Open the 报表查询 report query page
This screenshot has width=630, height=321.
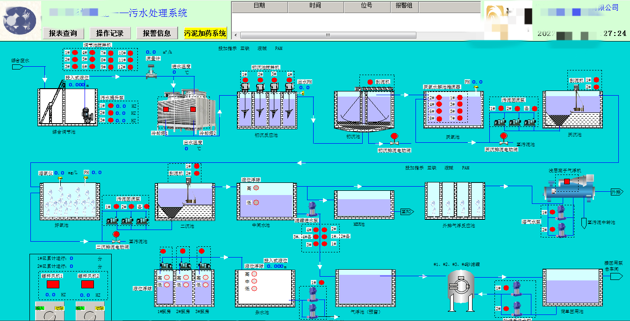click(63, 33)
